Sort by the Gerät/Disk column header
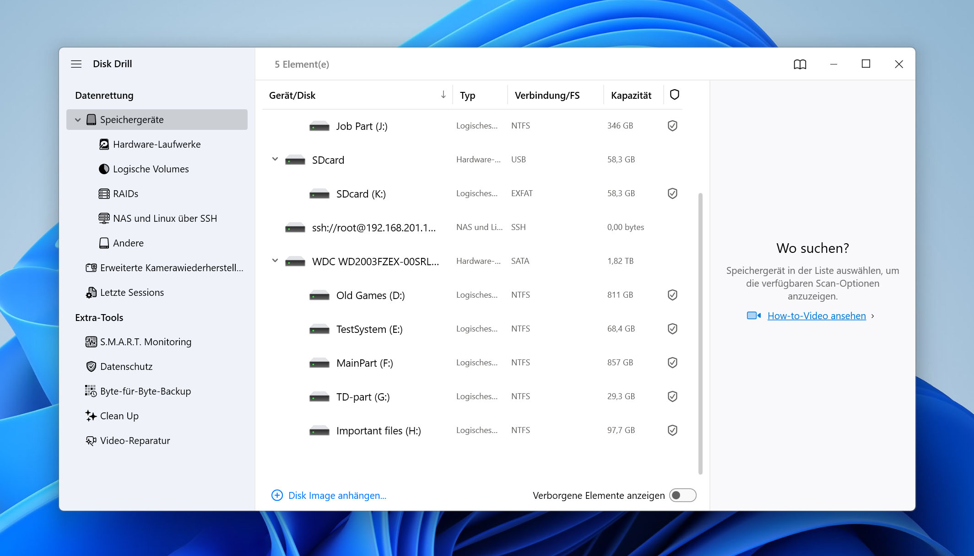 (292, 95)
